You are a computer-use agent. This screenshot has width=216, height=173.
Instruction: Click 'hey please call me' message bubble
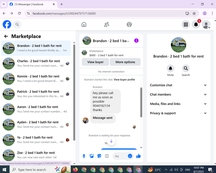[105, 101]
